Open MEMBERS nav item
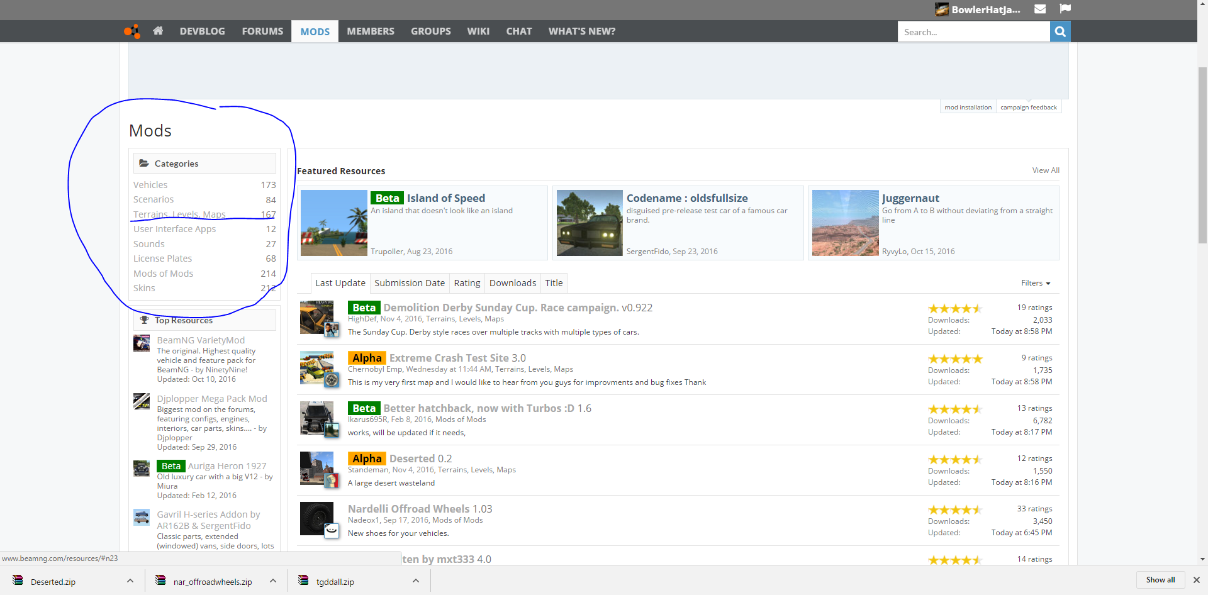 pos(371,31)
